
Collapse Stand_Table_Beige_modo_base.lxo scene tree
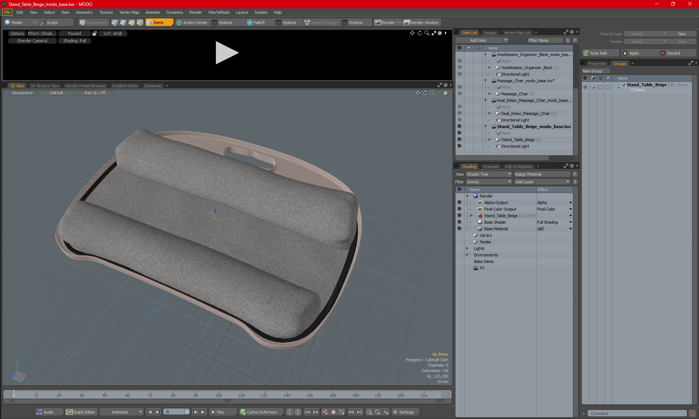[485, 127]
